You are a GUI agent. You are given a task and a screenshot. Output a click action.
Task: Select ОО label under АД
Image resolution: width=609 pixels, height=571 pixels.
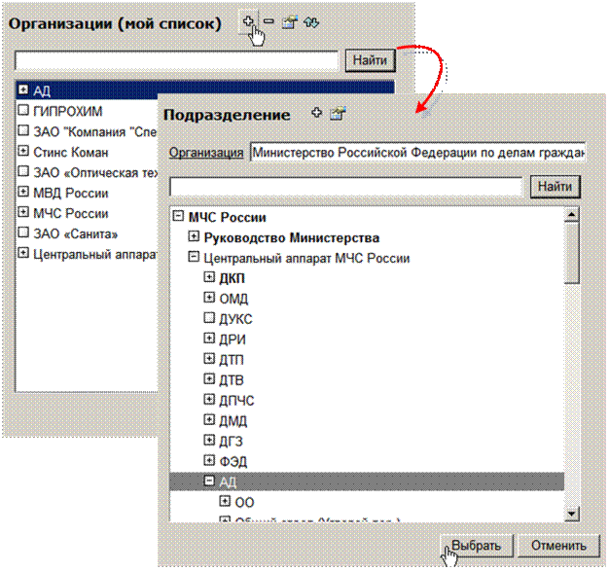pyautogui.click(x=244, y=503)
